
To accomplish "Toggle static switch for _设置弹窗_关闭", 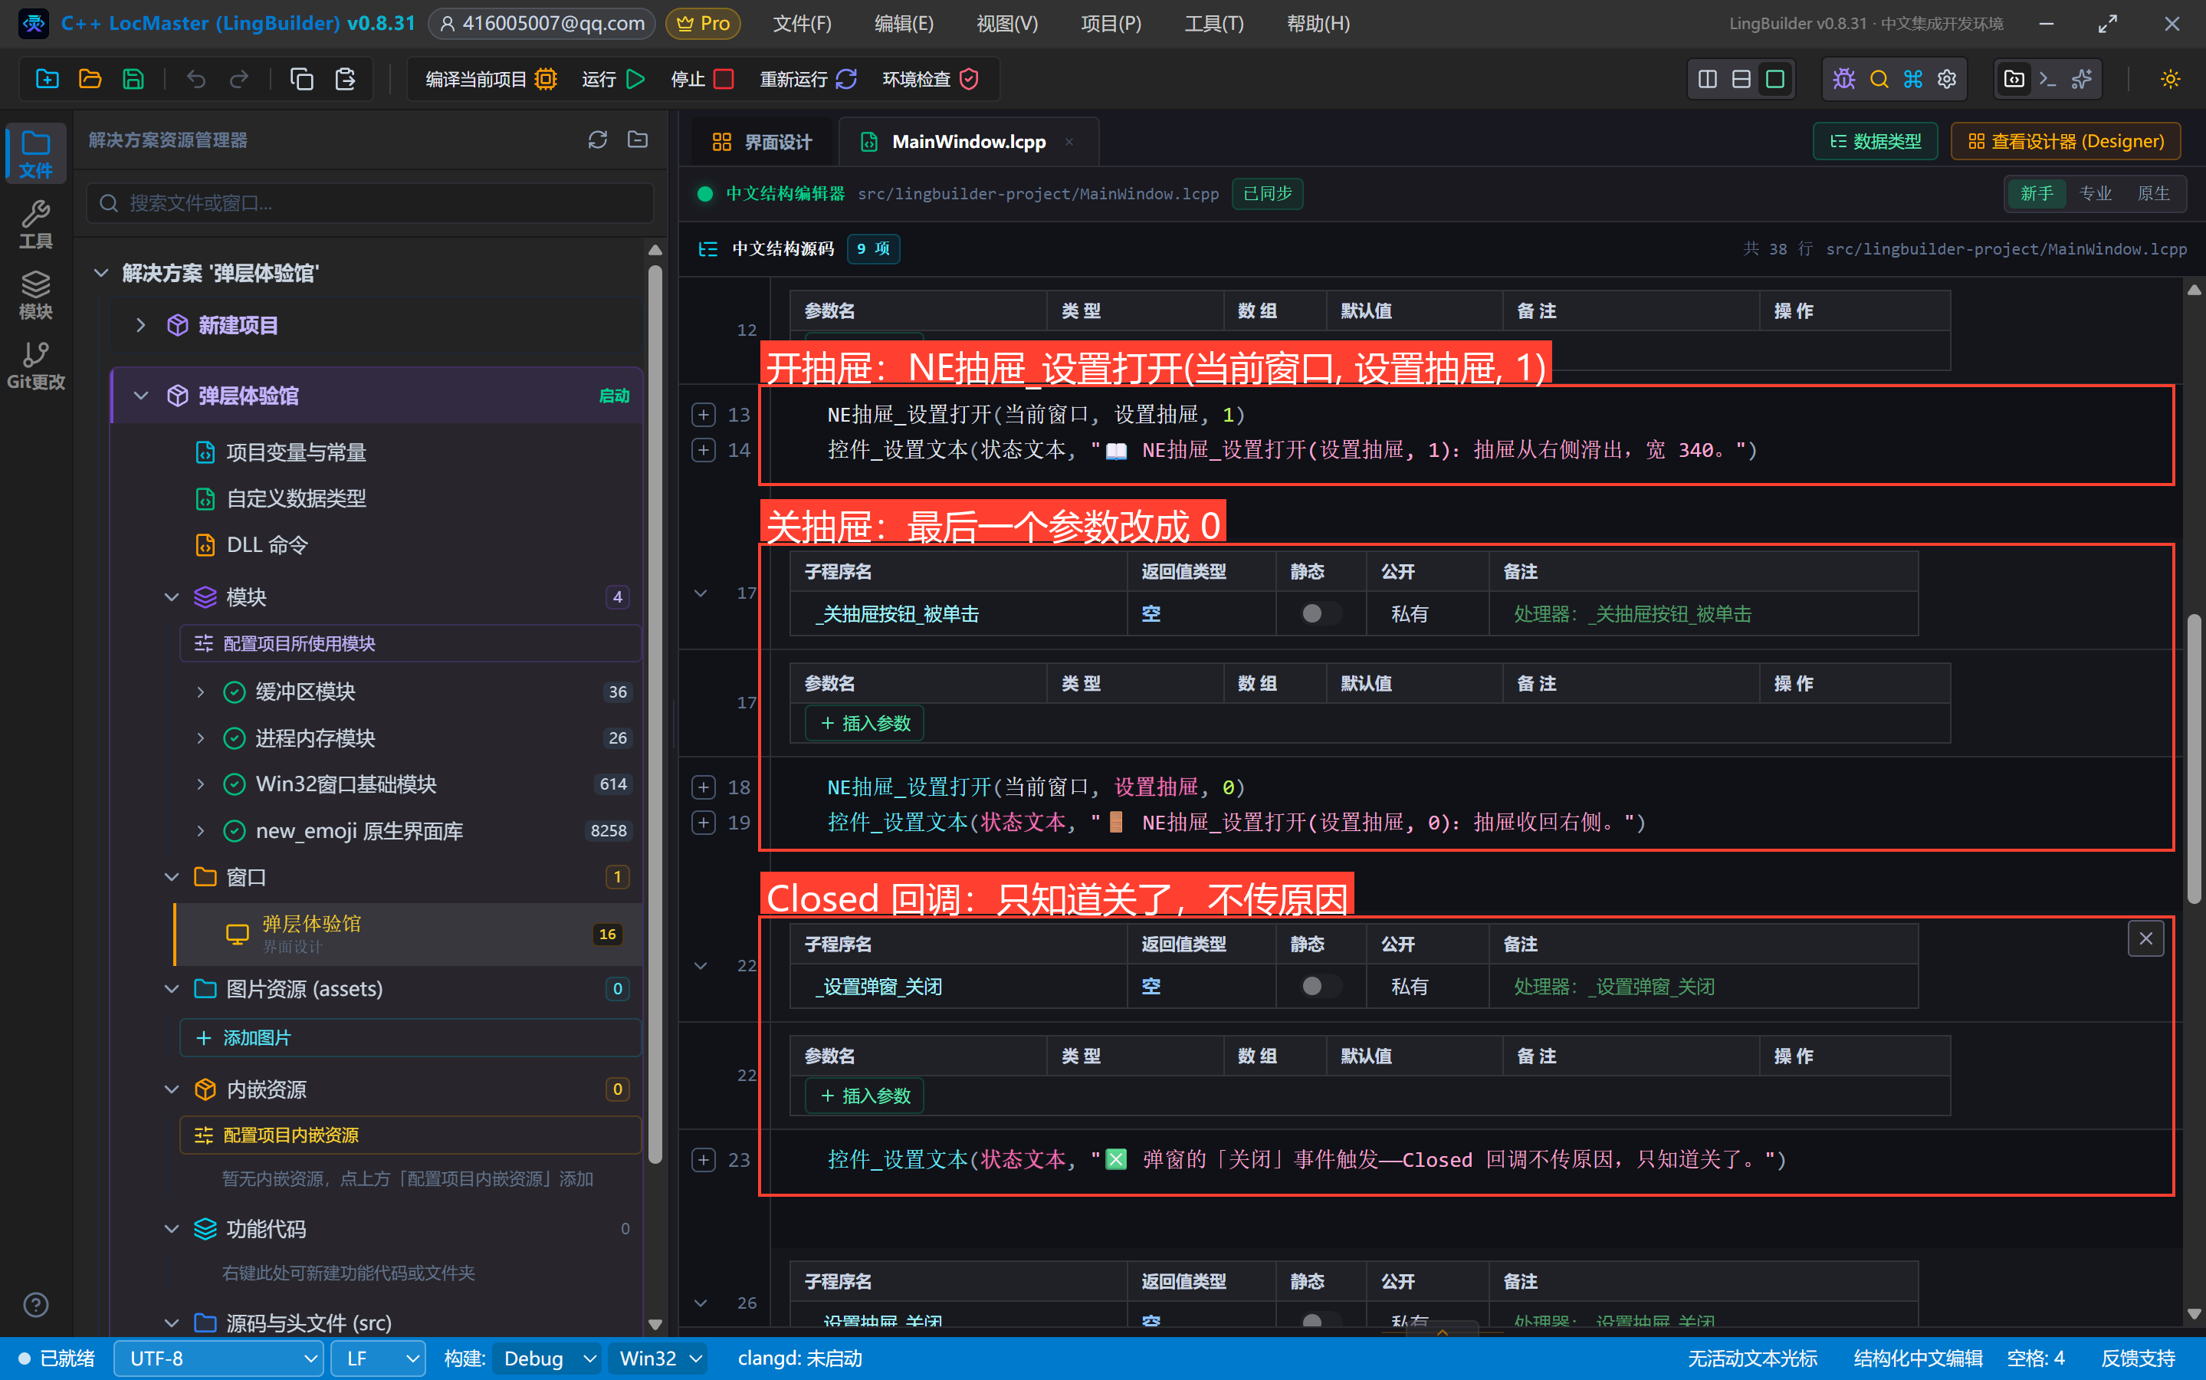I will coord(1320,986).
